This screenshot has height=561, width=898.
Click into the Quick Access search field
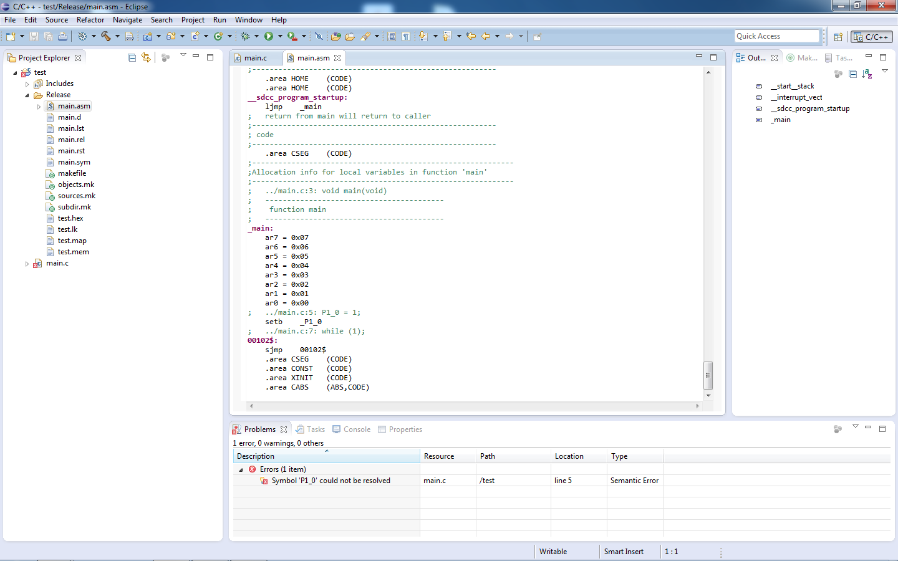(776, 36)
